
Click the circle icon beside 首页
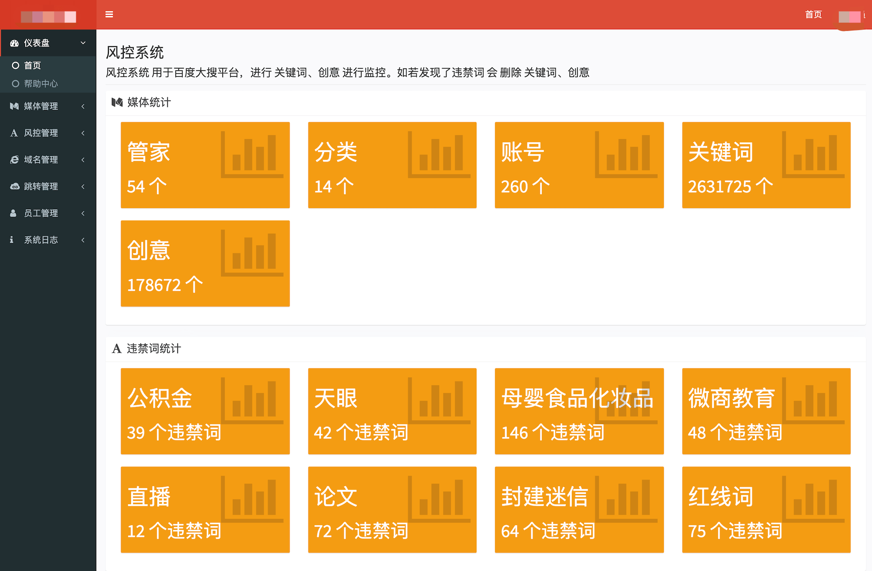point(15,65)
